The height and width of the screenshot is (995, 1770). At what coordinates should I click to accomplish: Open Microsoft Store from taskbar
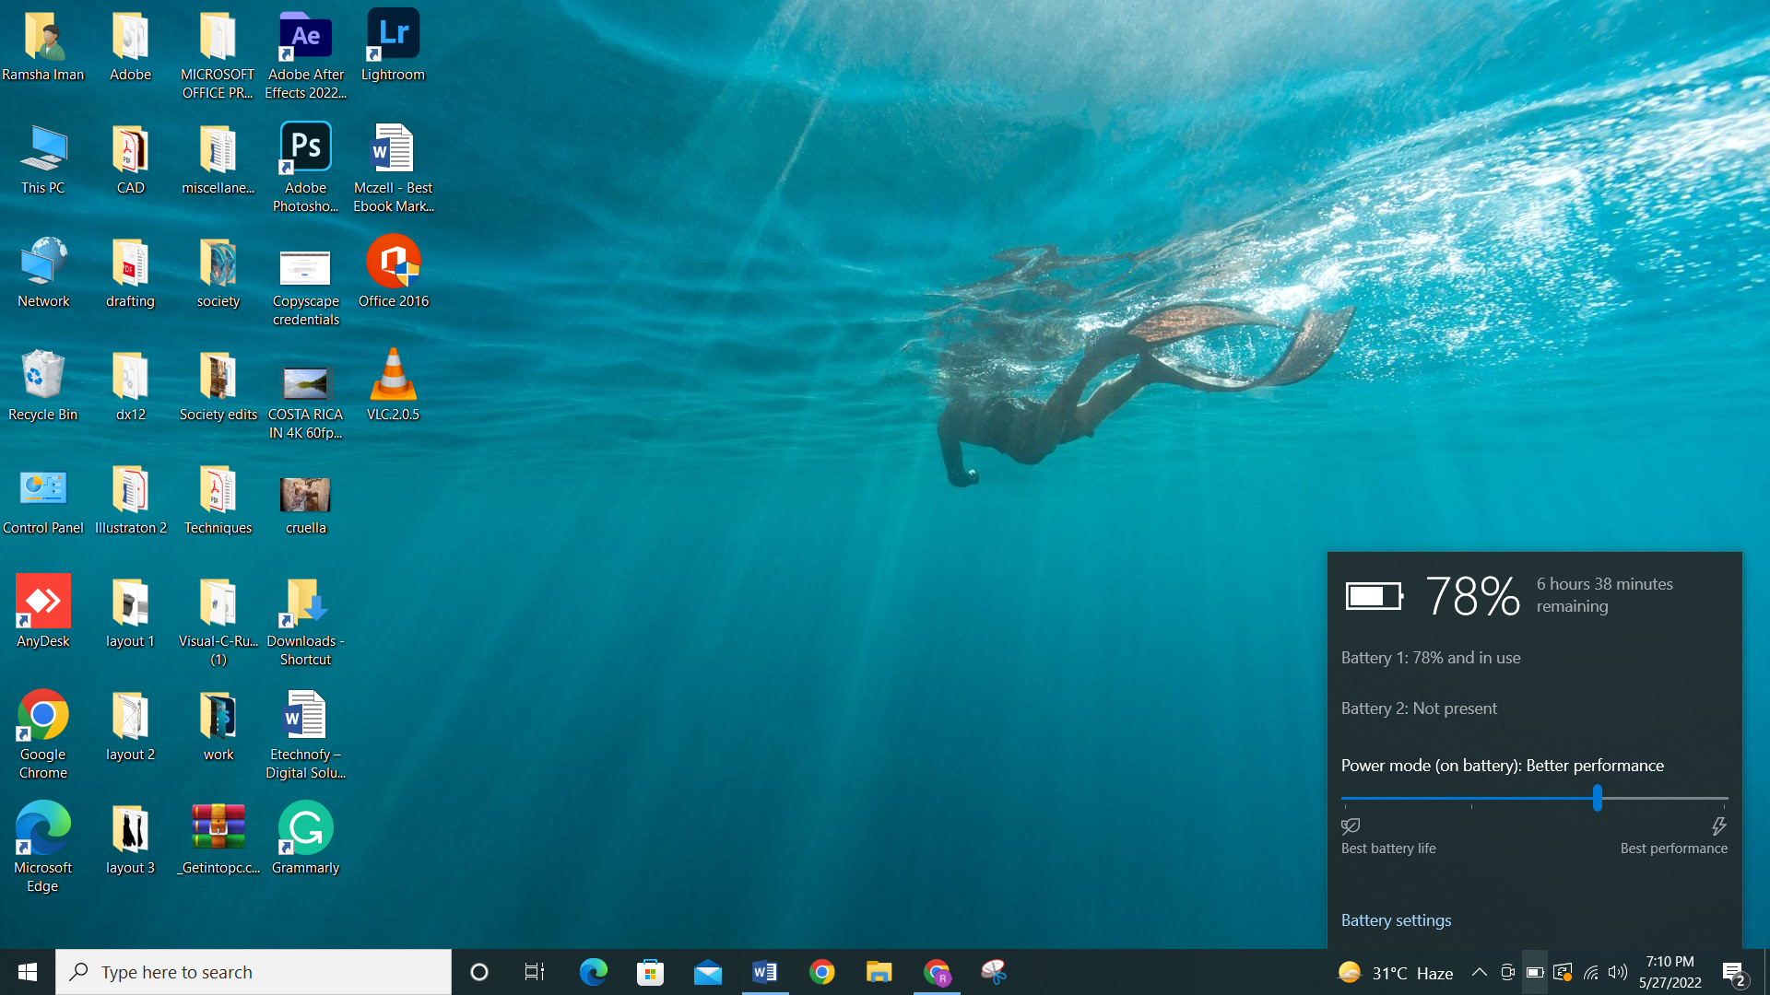[x=650, y=972]
